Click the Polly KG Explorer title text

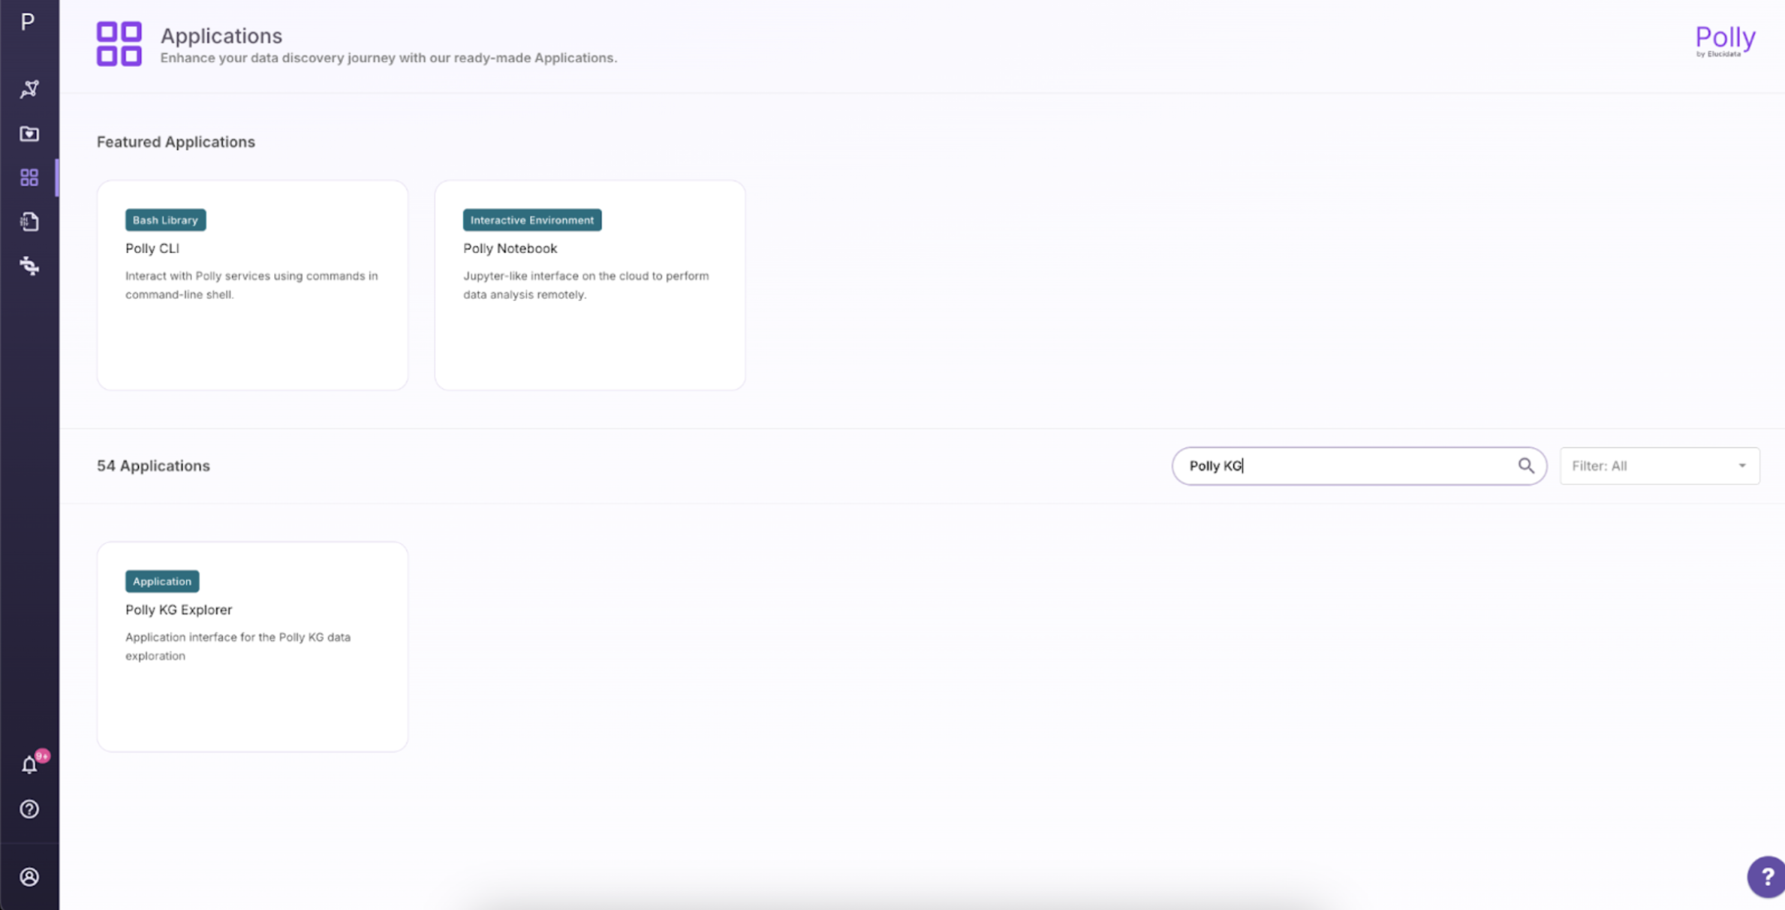click(179, 610)
